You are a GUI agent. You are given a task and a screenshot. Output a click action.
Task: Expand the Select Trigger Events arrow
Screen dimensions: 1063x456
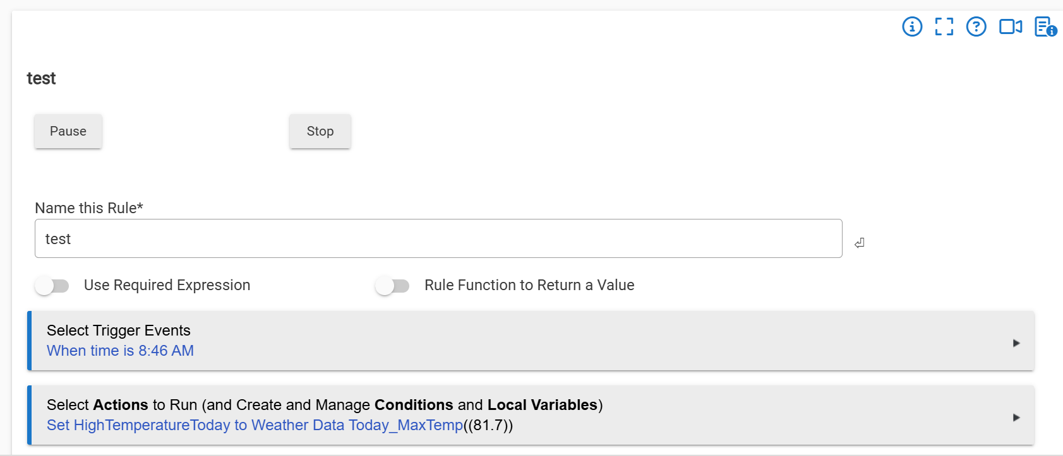tap(1016, 343)
